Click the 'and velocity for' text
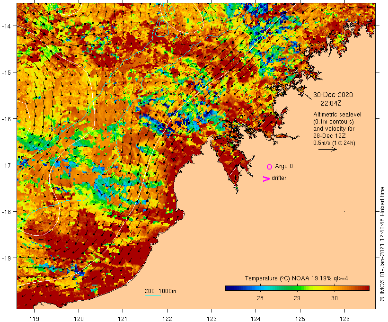Screen dimensions: 388x322 [334, 129]
